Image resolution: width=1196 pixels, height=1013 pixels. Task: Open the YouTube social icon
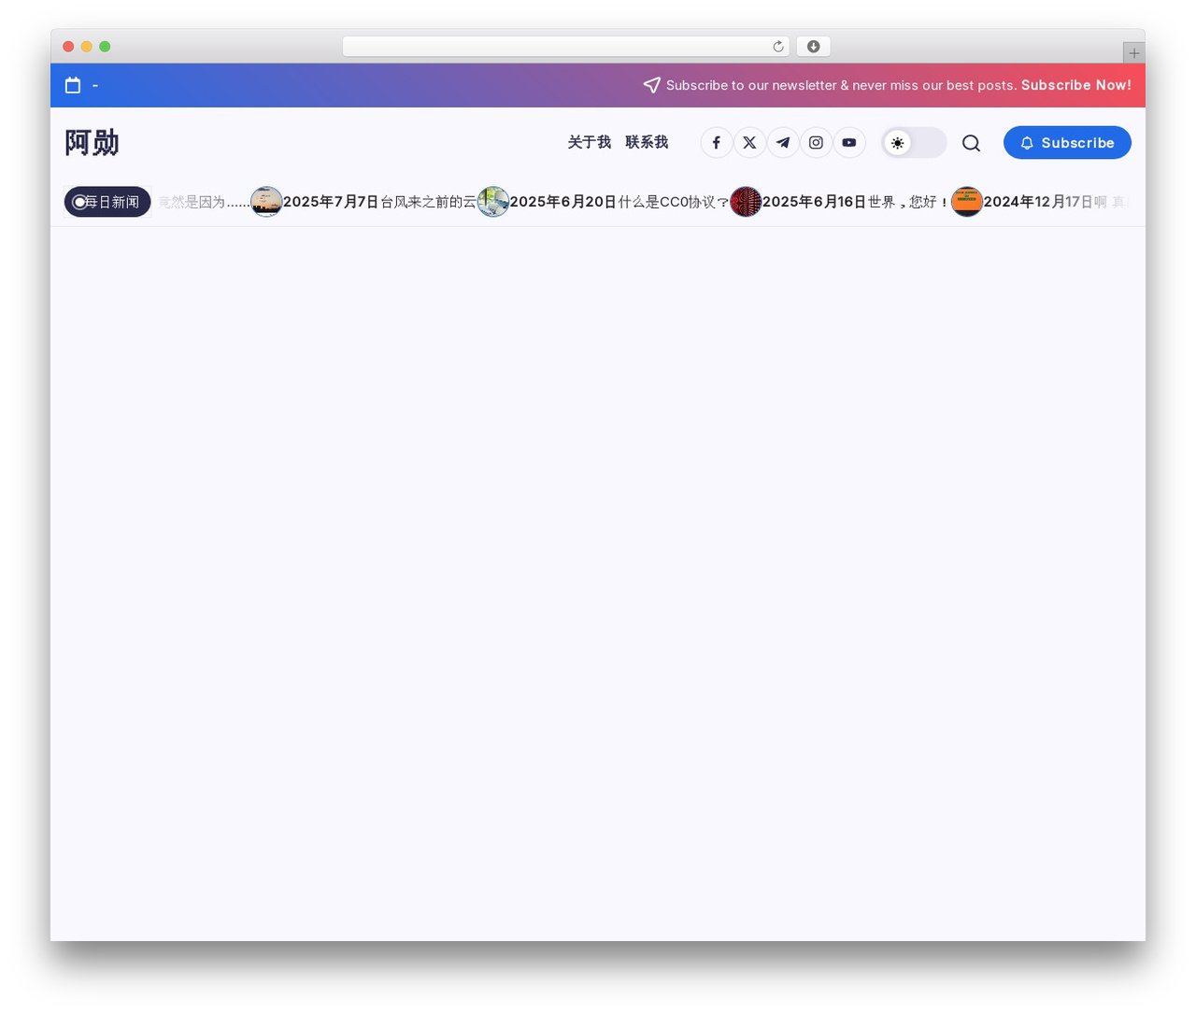(x=849, y=143)
